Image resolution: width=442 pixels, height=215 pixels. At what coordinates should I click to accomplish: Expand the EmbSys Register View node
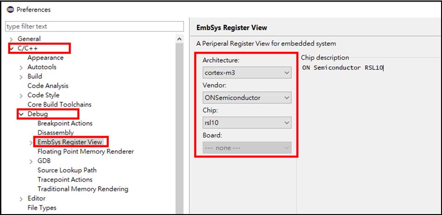pyautogui.click(x=31, y=143)
